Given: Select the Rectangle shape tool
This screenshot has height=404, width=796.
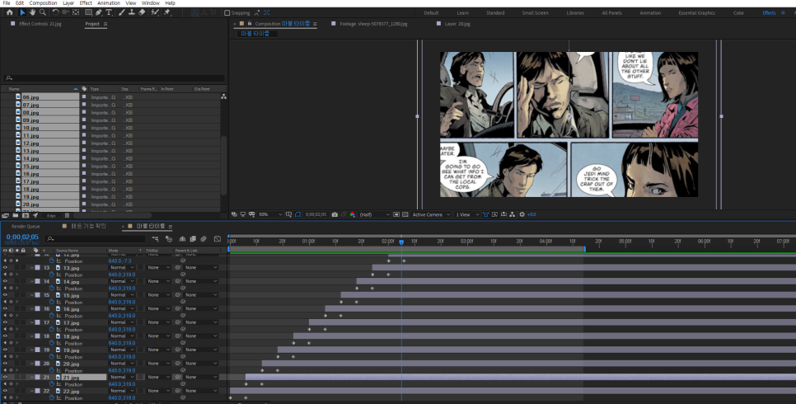Looking at the screenshot, I should (88, 12).
